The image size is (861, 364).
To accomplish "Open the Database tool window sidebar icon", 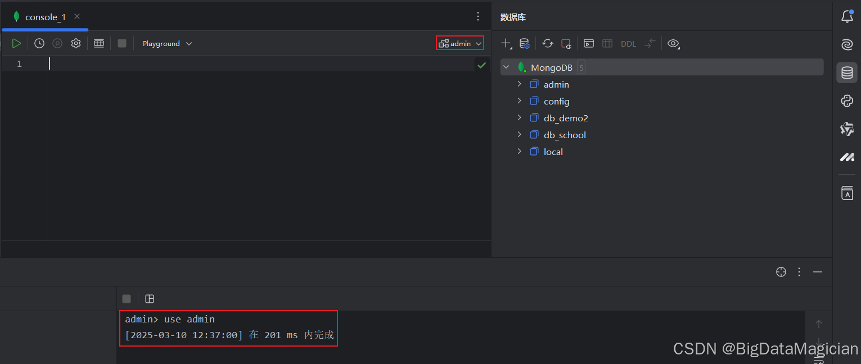I will tap(847, 72).
